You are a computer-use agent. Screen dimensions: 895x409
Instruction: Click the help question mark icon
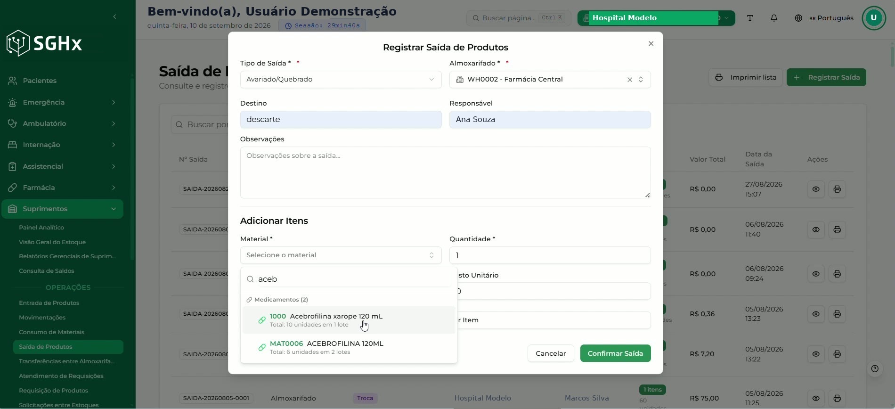[x=875, y=368]
